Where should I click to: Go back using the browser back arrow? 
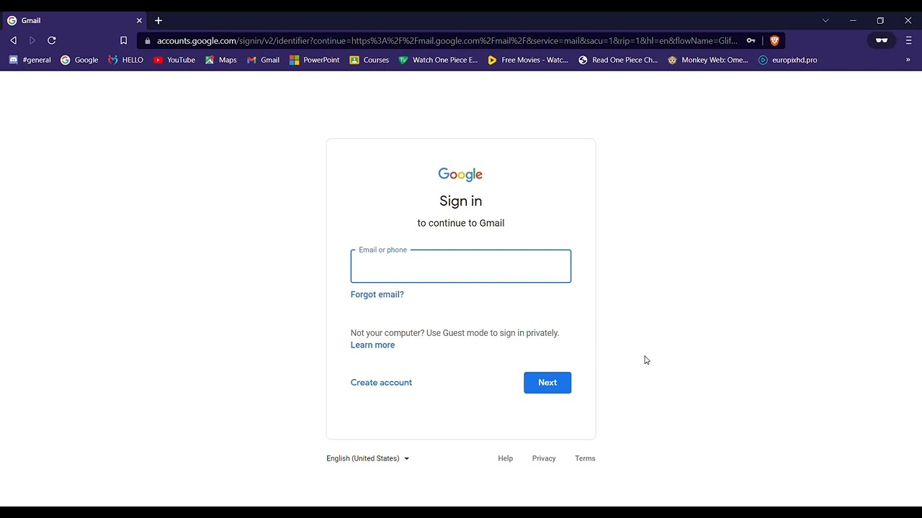tap(13, 41)
